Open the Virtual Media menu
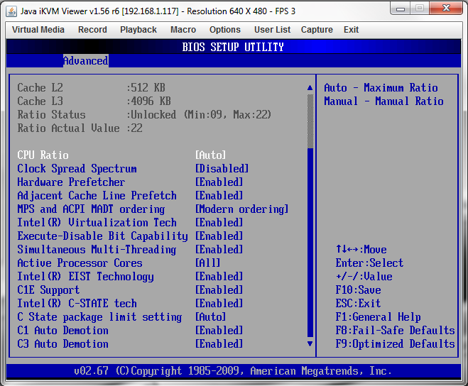This screenshot has width=468, height=386. [38, 30]
